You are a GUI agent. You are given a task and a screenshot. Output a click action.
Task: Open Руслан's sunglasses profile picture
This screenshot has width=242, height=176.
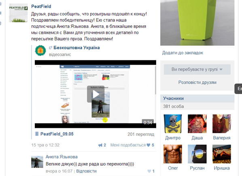[197, 154]
